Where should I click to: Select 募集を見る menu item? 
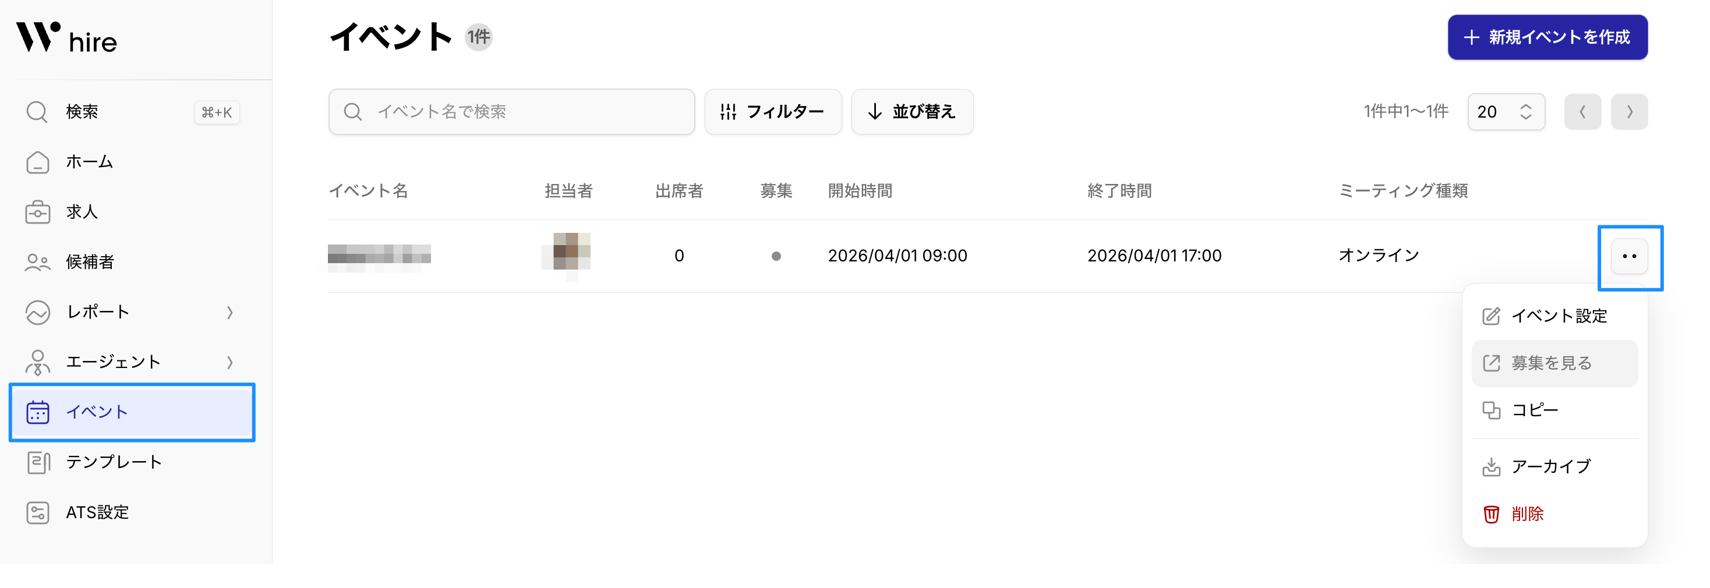tap(1552, 363)
